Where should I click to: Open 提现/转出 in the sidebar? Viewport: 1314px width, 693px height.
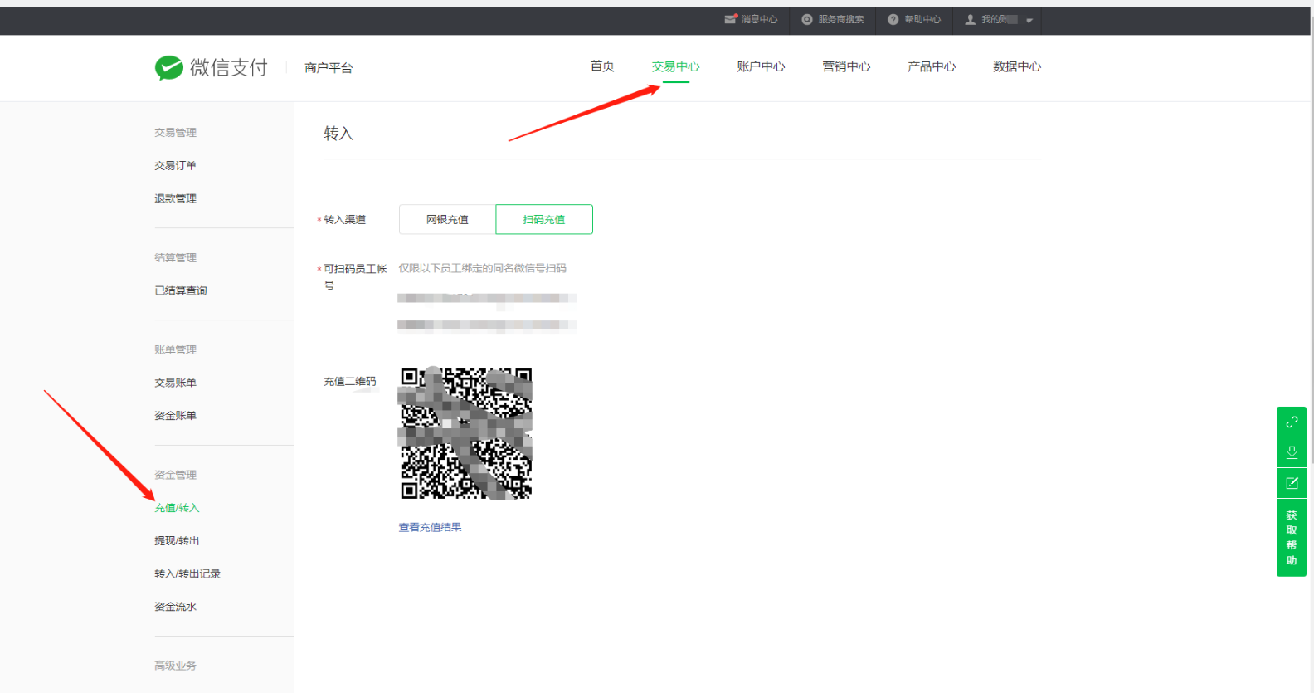(177, 541)
